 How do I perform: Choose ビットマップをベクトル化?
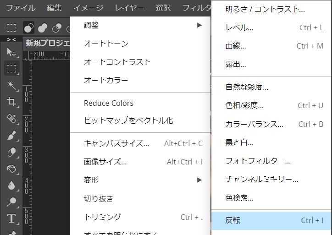(141, 120)
